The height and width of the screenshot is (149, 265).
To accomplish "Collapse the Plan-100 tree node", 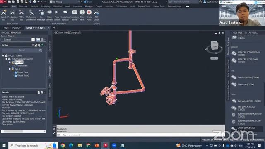I will tap(10, 62).
